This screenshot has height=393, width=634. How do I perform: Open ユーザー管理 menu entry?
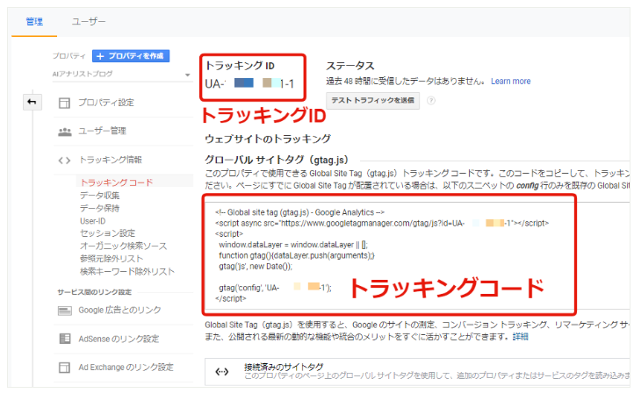(102, 131)
